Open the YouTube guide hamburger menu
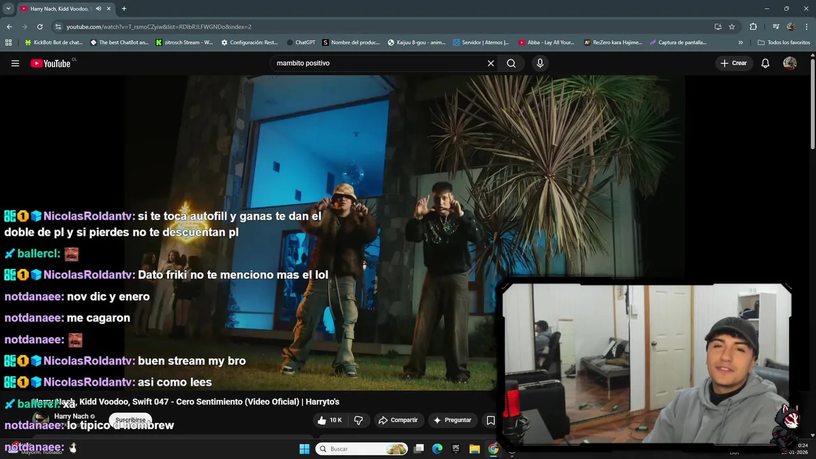Image resolution: width=816 pixels, height=459 pixels. (15, 63)
